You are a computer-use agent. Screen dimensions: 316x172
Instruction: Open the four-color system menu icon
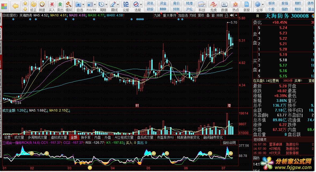(4, 6)
